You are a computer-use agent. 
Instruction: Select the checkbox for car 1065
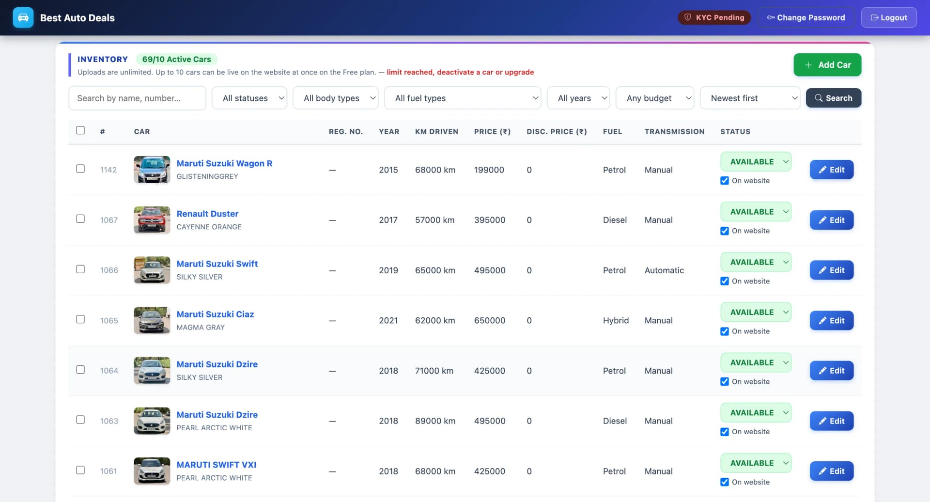[x=80, y=319]
